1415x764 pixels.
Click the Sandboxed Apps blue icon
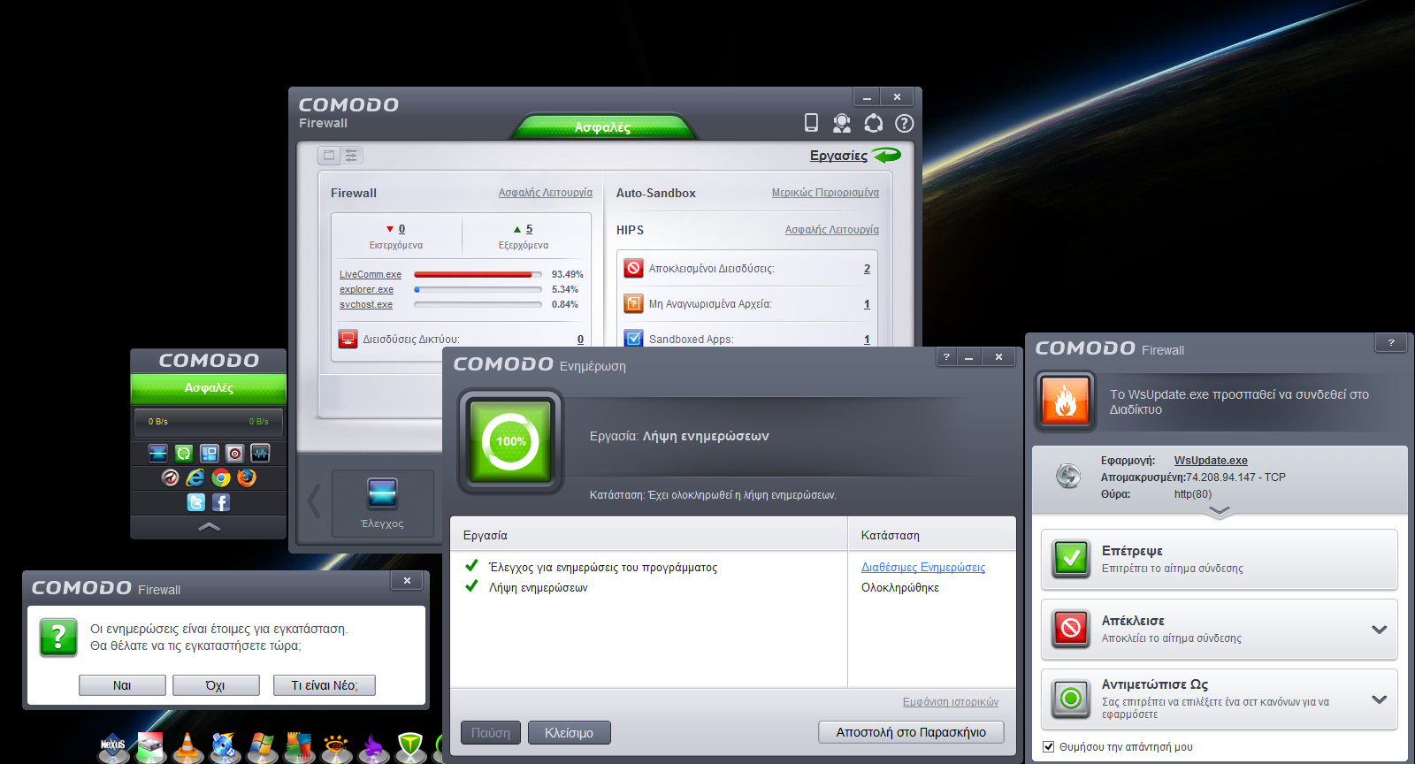click(x=633, y=338)
